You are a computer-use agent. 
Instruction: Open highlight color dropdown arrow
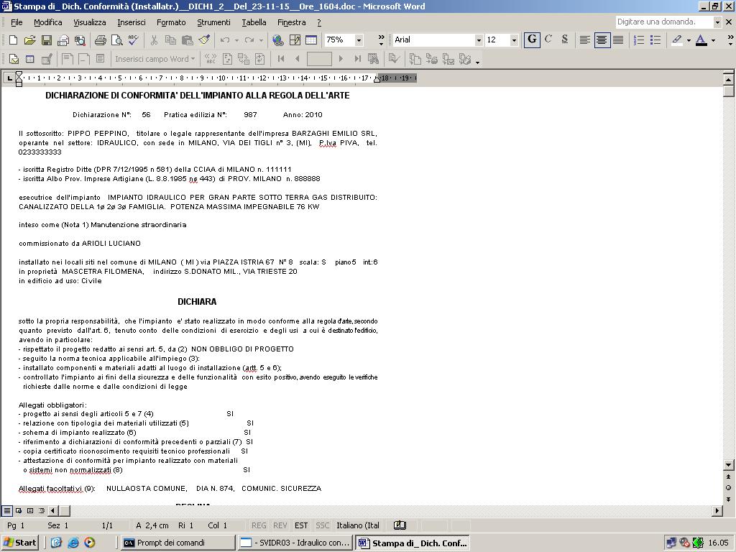coord(689,40)
